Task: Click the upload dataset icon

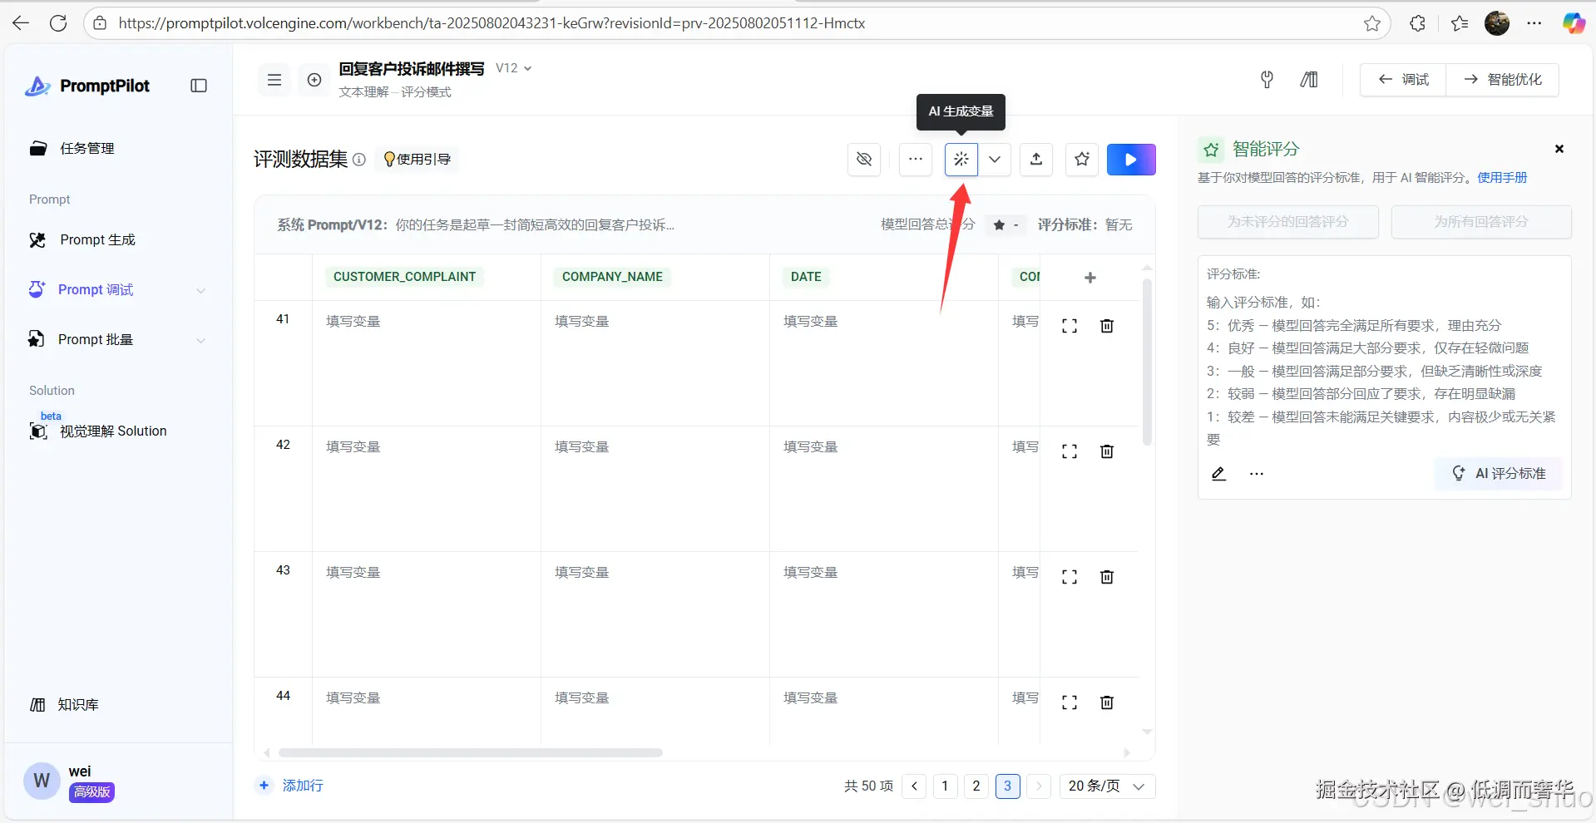Action: (x=1036, y=160)
